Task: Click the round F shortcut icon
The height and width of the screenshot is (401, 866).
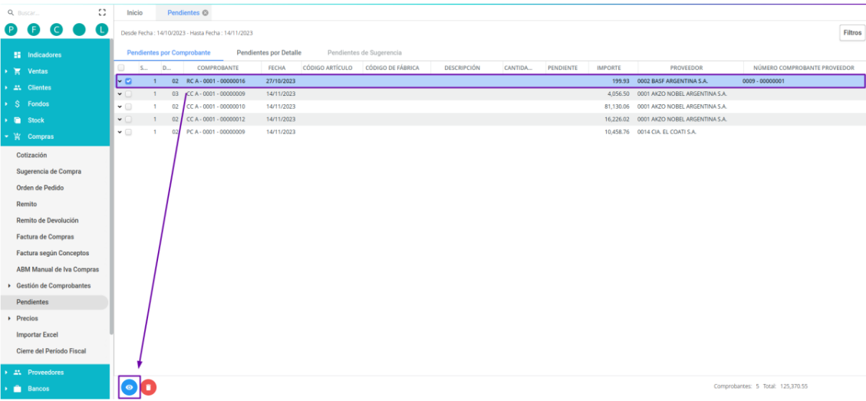Action: 34,30
